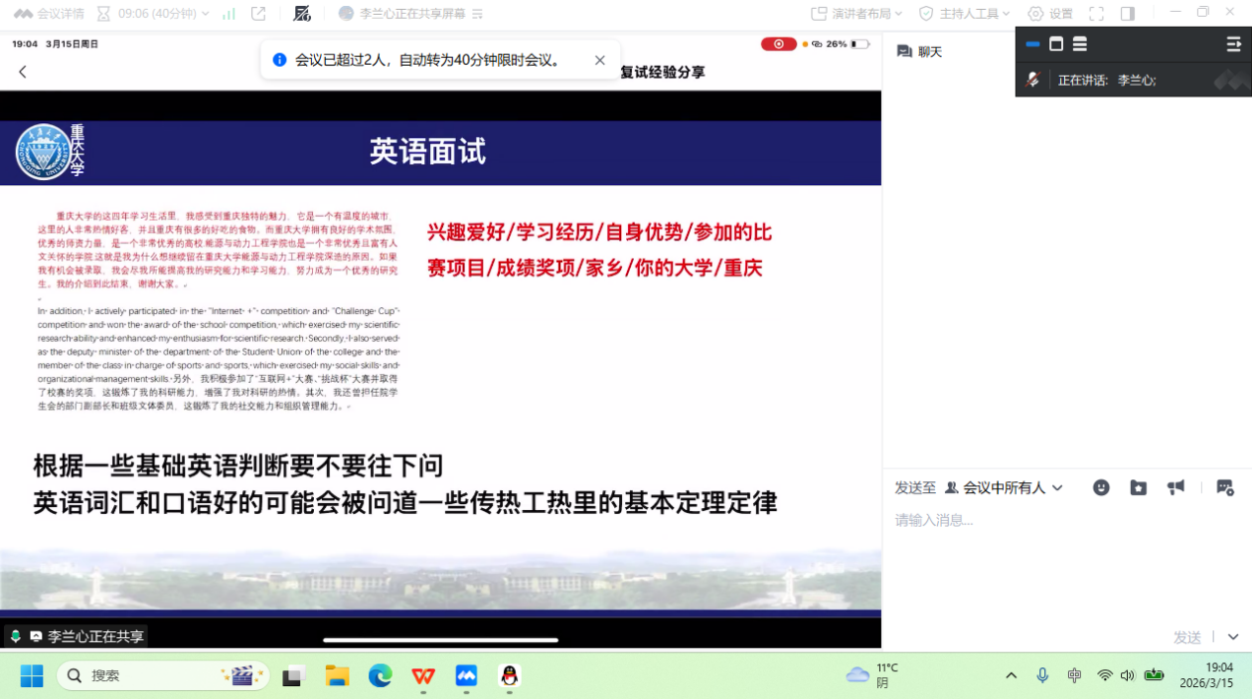Expand the 会议中所有人 recipient dropdown
Screen dimensions: 1252x699
[x=1004, y=487]
